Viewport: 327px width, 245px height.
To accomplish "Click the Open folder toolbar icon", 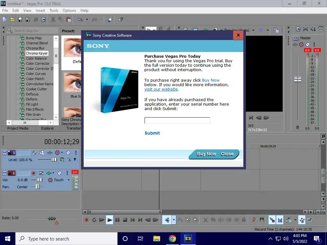I will [12, 19].
